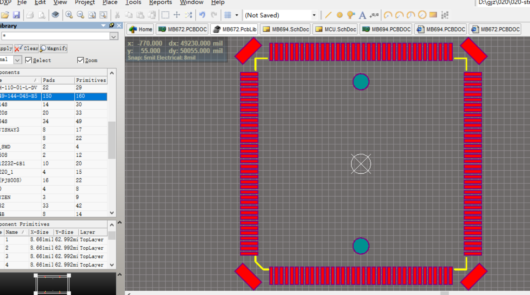Click the upper teal mounting hole pad

(361, 82)
